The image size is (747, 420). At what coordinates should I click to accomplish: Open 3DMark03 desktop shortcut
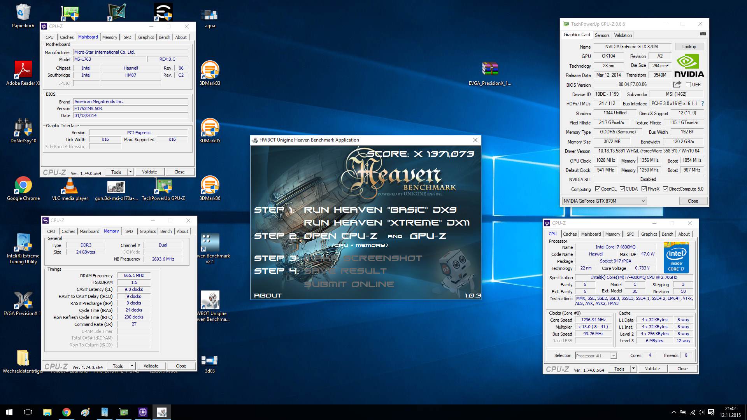(210, 73)
